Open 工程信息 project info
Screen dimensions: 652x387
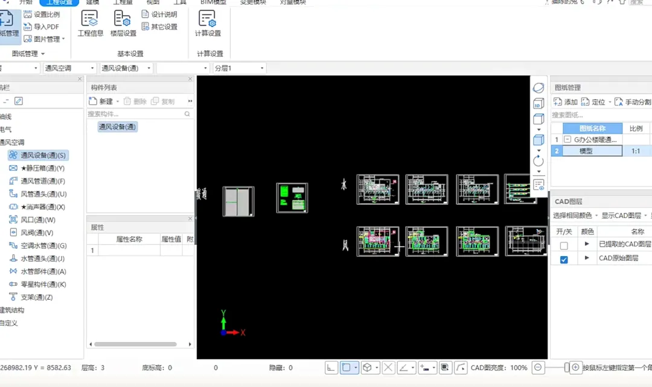90,24
